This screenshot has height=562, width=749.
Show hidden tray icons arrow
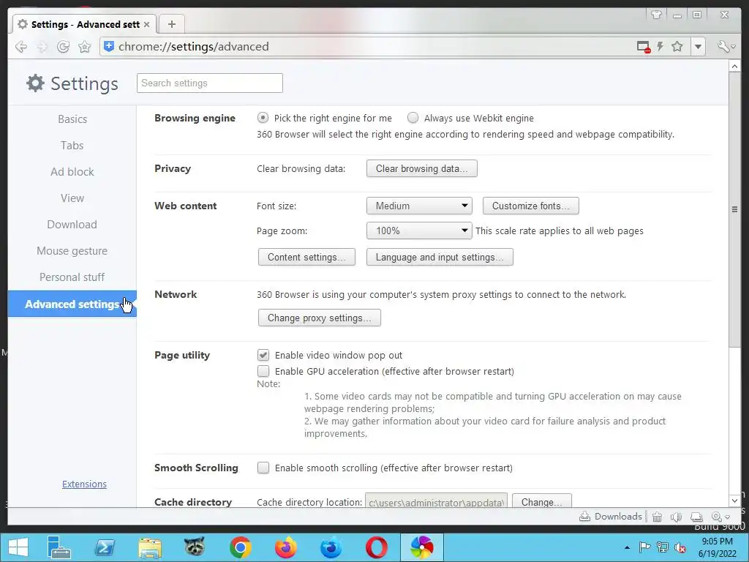click(x=627, y=547)
